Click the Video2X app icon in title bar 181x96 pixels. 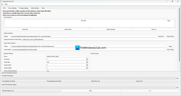click(1, 1)
